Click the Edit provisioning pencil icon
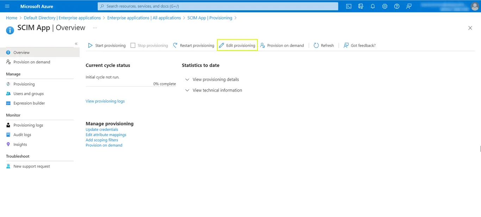 pyautogui.click(x=221, y=45)
